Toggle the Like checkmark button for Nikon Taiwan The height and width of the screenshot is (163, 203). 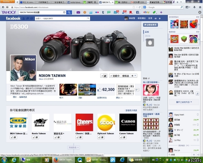click(104, 76)
